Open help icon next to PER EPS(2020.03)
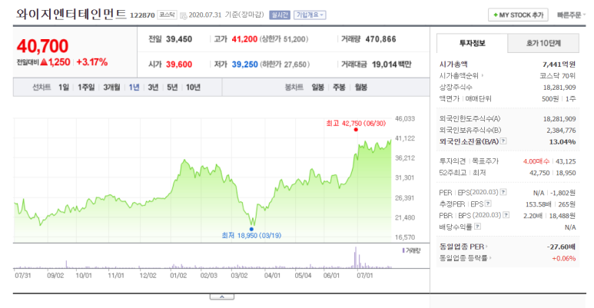This screenshot has width=594, height=308. [503, 192]
